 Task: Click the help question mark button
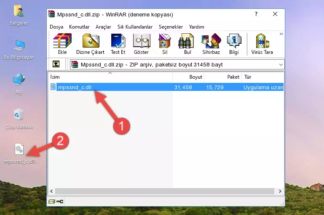point(256,14)
